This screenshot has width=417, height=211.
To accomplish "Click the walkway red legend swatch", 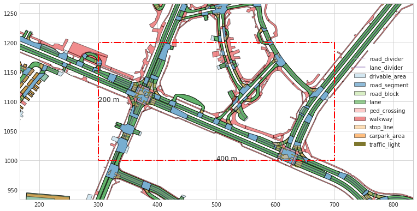I will tap(360, 119).
